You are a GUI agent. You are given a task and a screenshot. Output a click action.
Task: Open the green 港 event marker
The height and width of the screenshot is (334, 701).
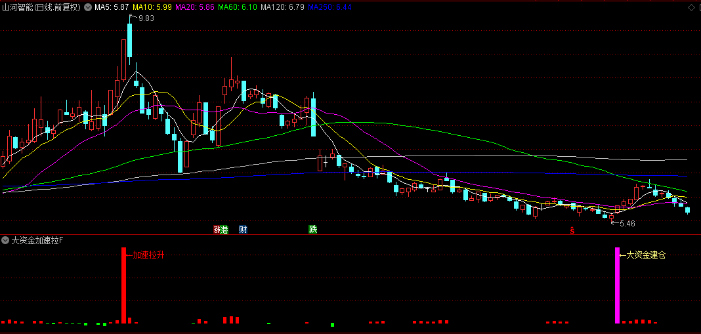coord(224,230)
